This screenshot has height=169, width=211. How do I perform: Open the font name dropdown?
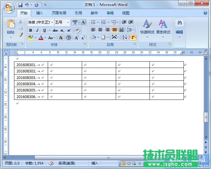pyautogui.click(x=52, y=22)
